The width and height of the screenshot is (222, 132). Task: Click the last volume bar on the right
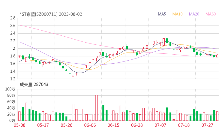217,116
